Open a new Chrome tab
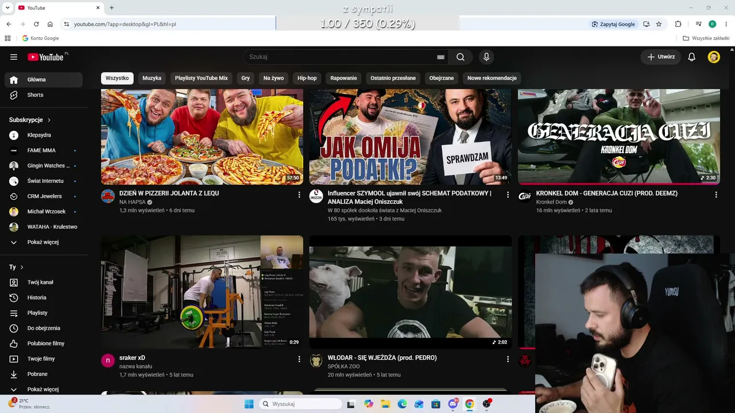Viewport: 735px width, 413px height. point(111,7)
